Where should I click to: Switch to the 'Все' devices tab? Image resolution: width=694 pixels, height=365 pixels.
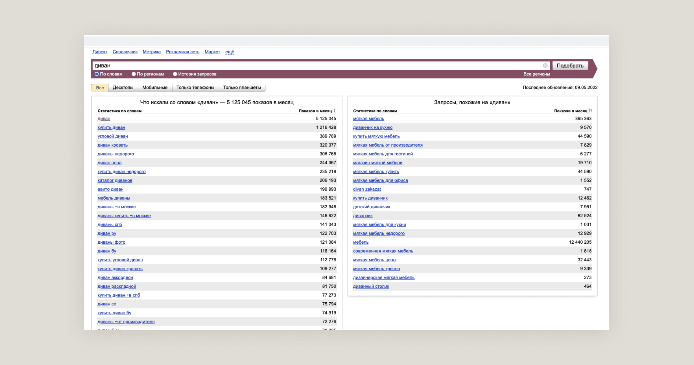pyautogui.click(x=100, y=88)
